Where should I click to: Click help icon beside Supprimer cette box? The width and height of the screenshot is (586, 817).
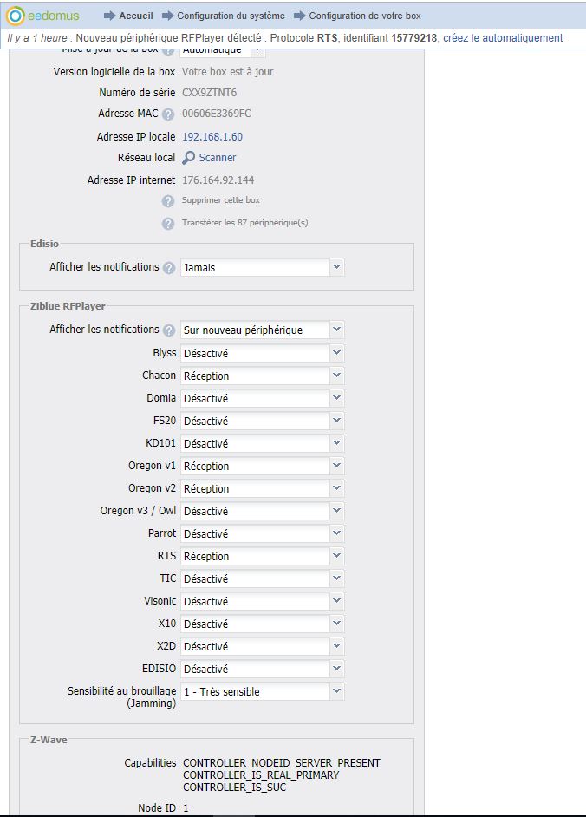coord(168,201)
